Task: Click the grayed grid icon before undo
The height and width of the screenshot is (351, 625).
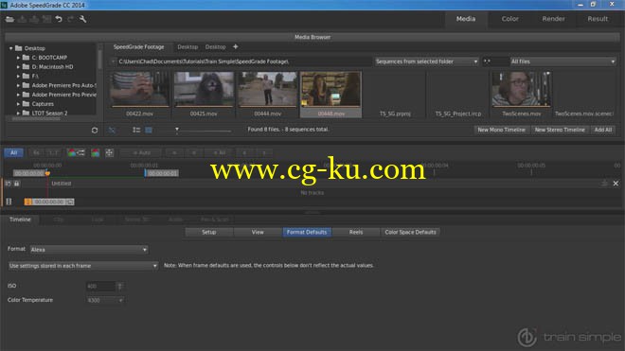Action: tap(46, 19)
